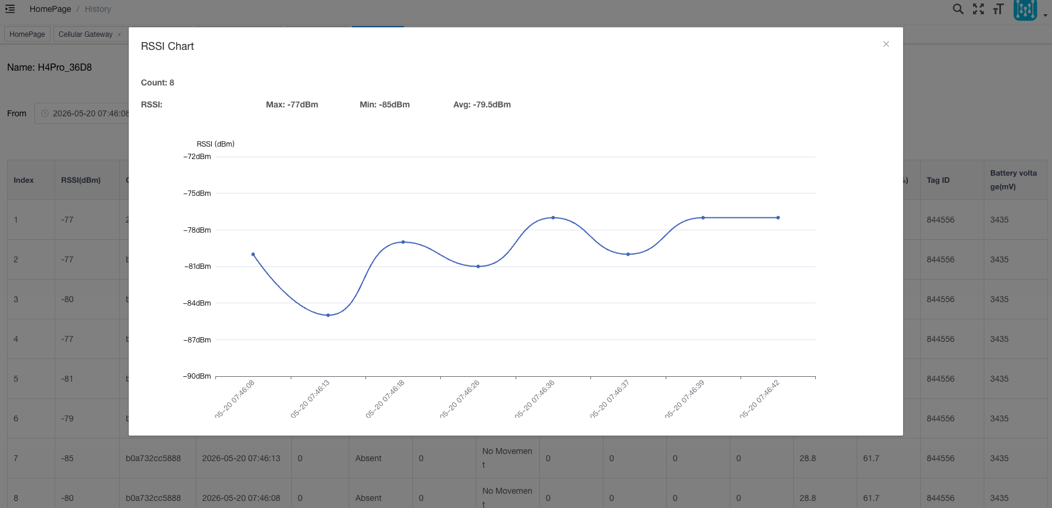This screenshot has height=508, width=1052.
Task: Open the font size adjustment icon
Action: [999, 9]
